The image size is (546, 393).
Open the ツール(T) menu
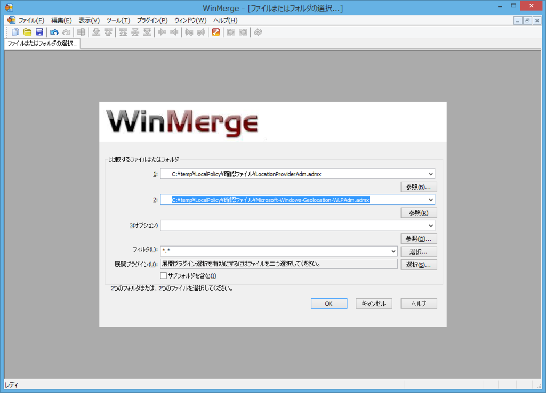(118, 20)
